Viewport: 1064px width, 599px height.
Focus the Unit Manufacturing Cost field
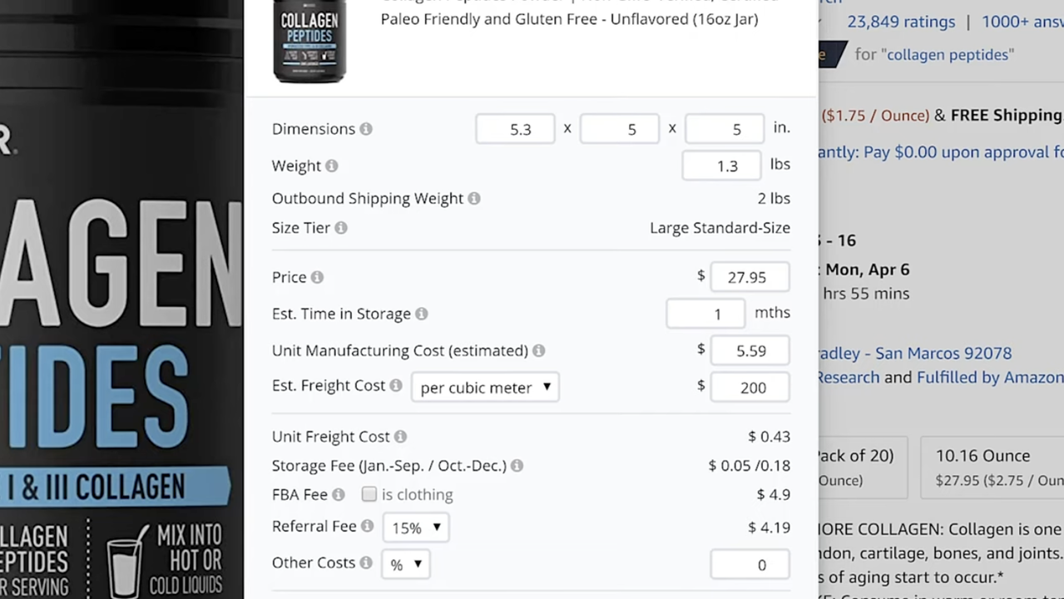(x=749, y=351)
